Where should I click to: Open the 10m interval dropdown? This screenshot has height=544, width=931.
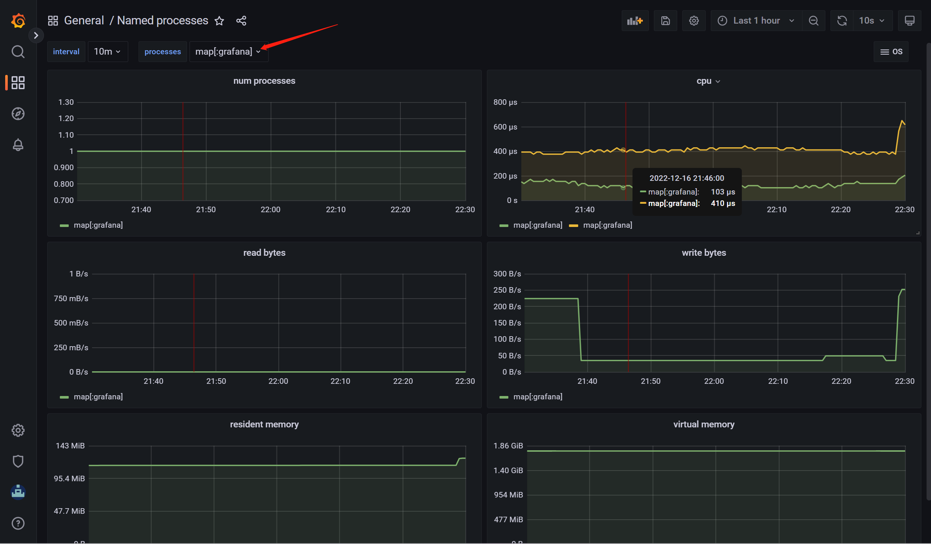point(108,52)
